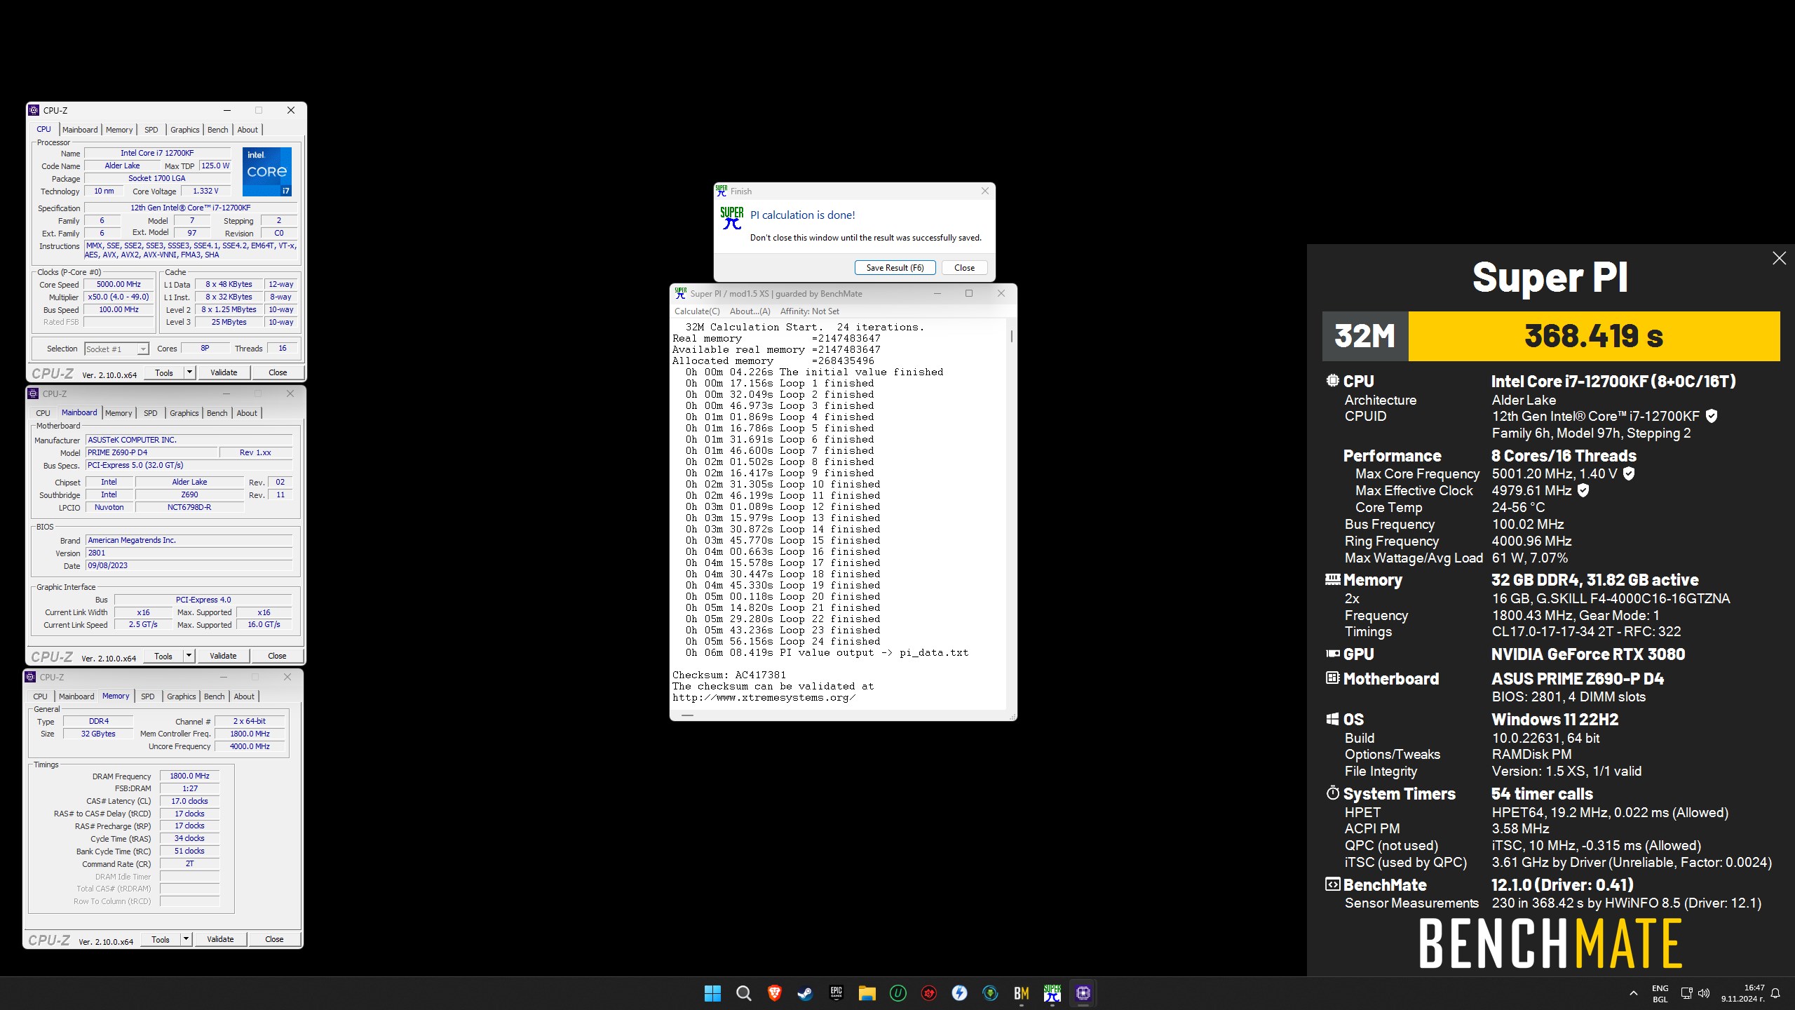Image resolution: width=1795 pixels, height=1010 pixels.
Task: Click the Super PI icon in the Finish dialog
Action: [x=732, y=217]
